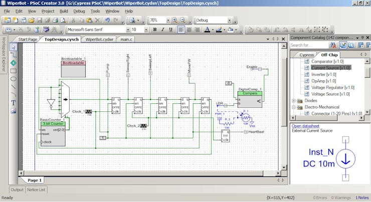This screenshot has width=371, height=202.
Task: Click the open folder toolbar icon
Action: pyautogui.click(x=32, y=21)
